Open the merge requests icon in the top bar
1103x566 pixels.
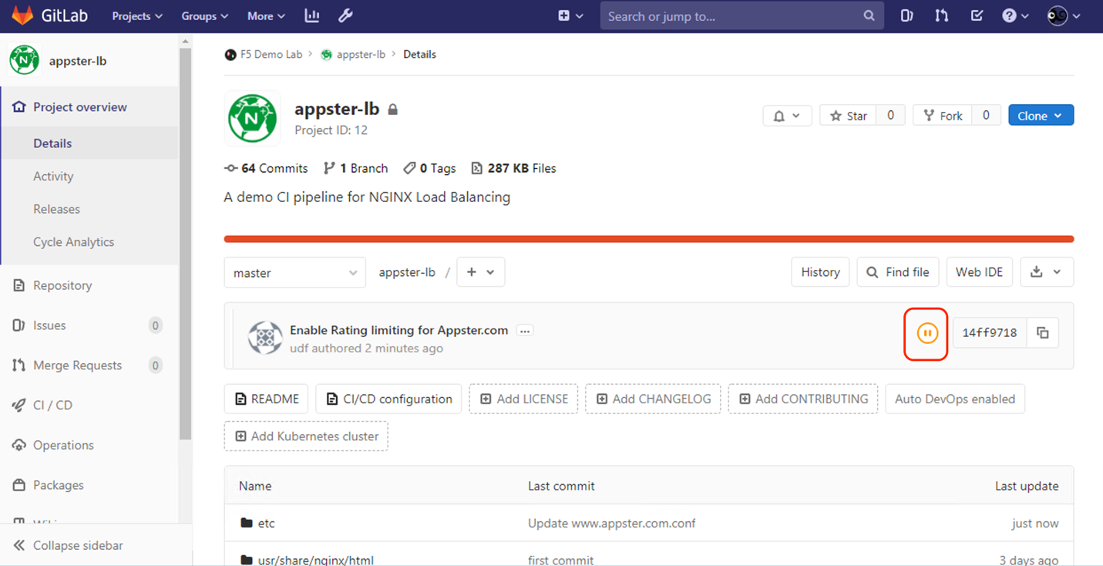(942, 15)
